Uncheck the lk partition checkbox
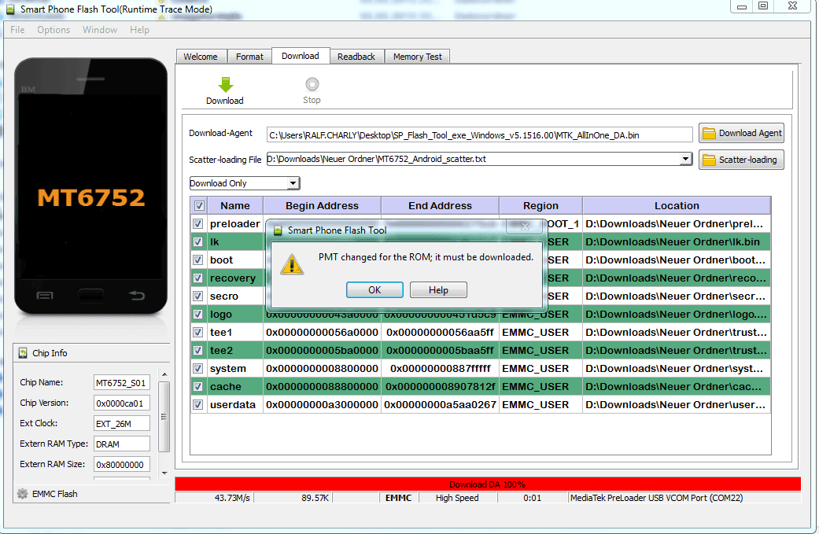The height and width of the screenshot is (534, 819). pos(198,241)
